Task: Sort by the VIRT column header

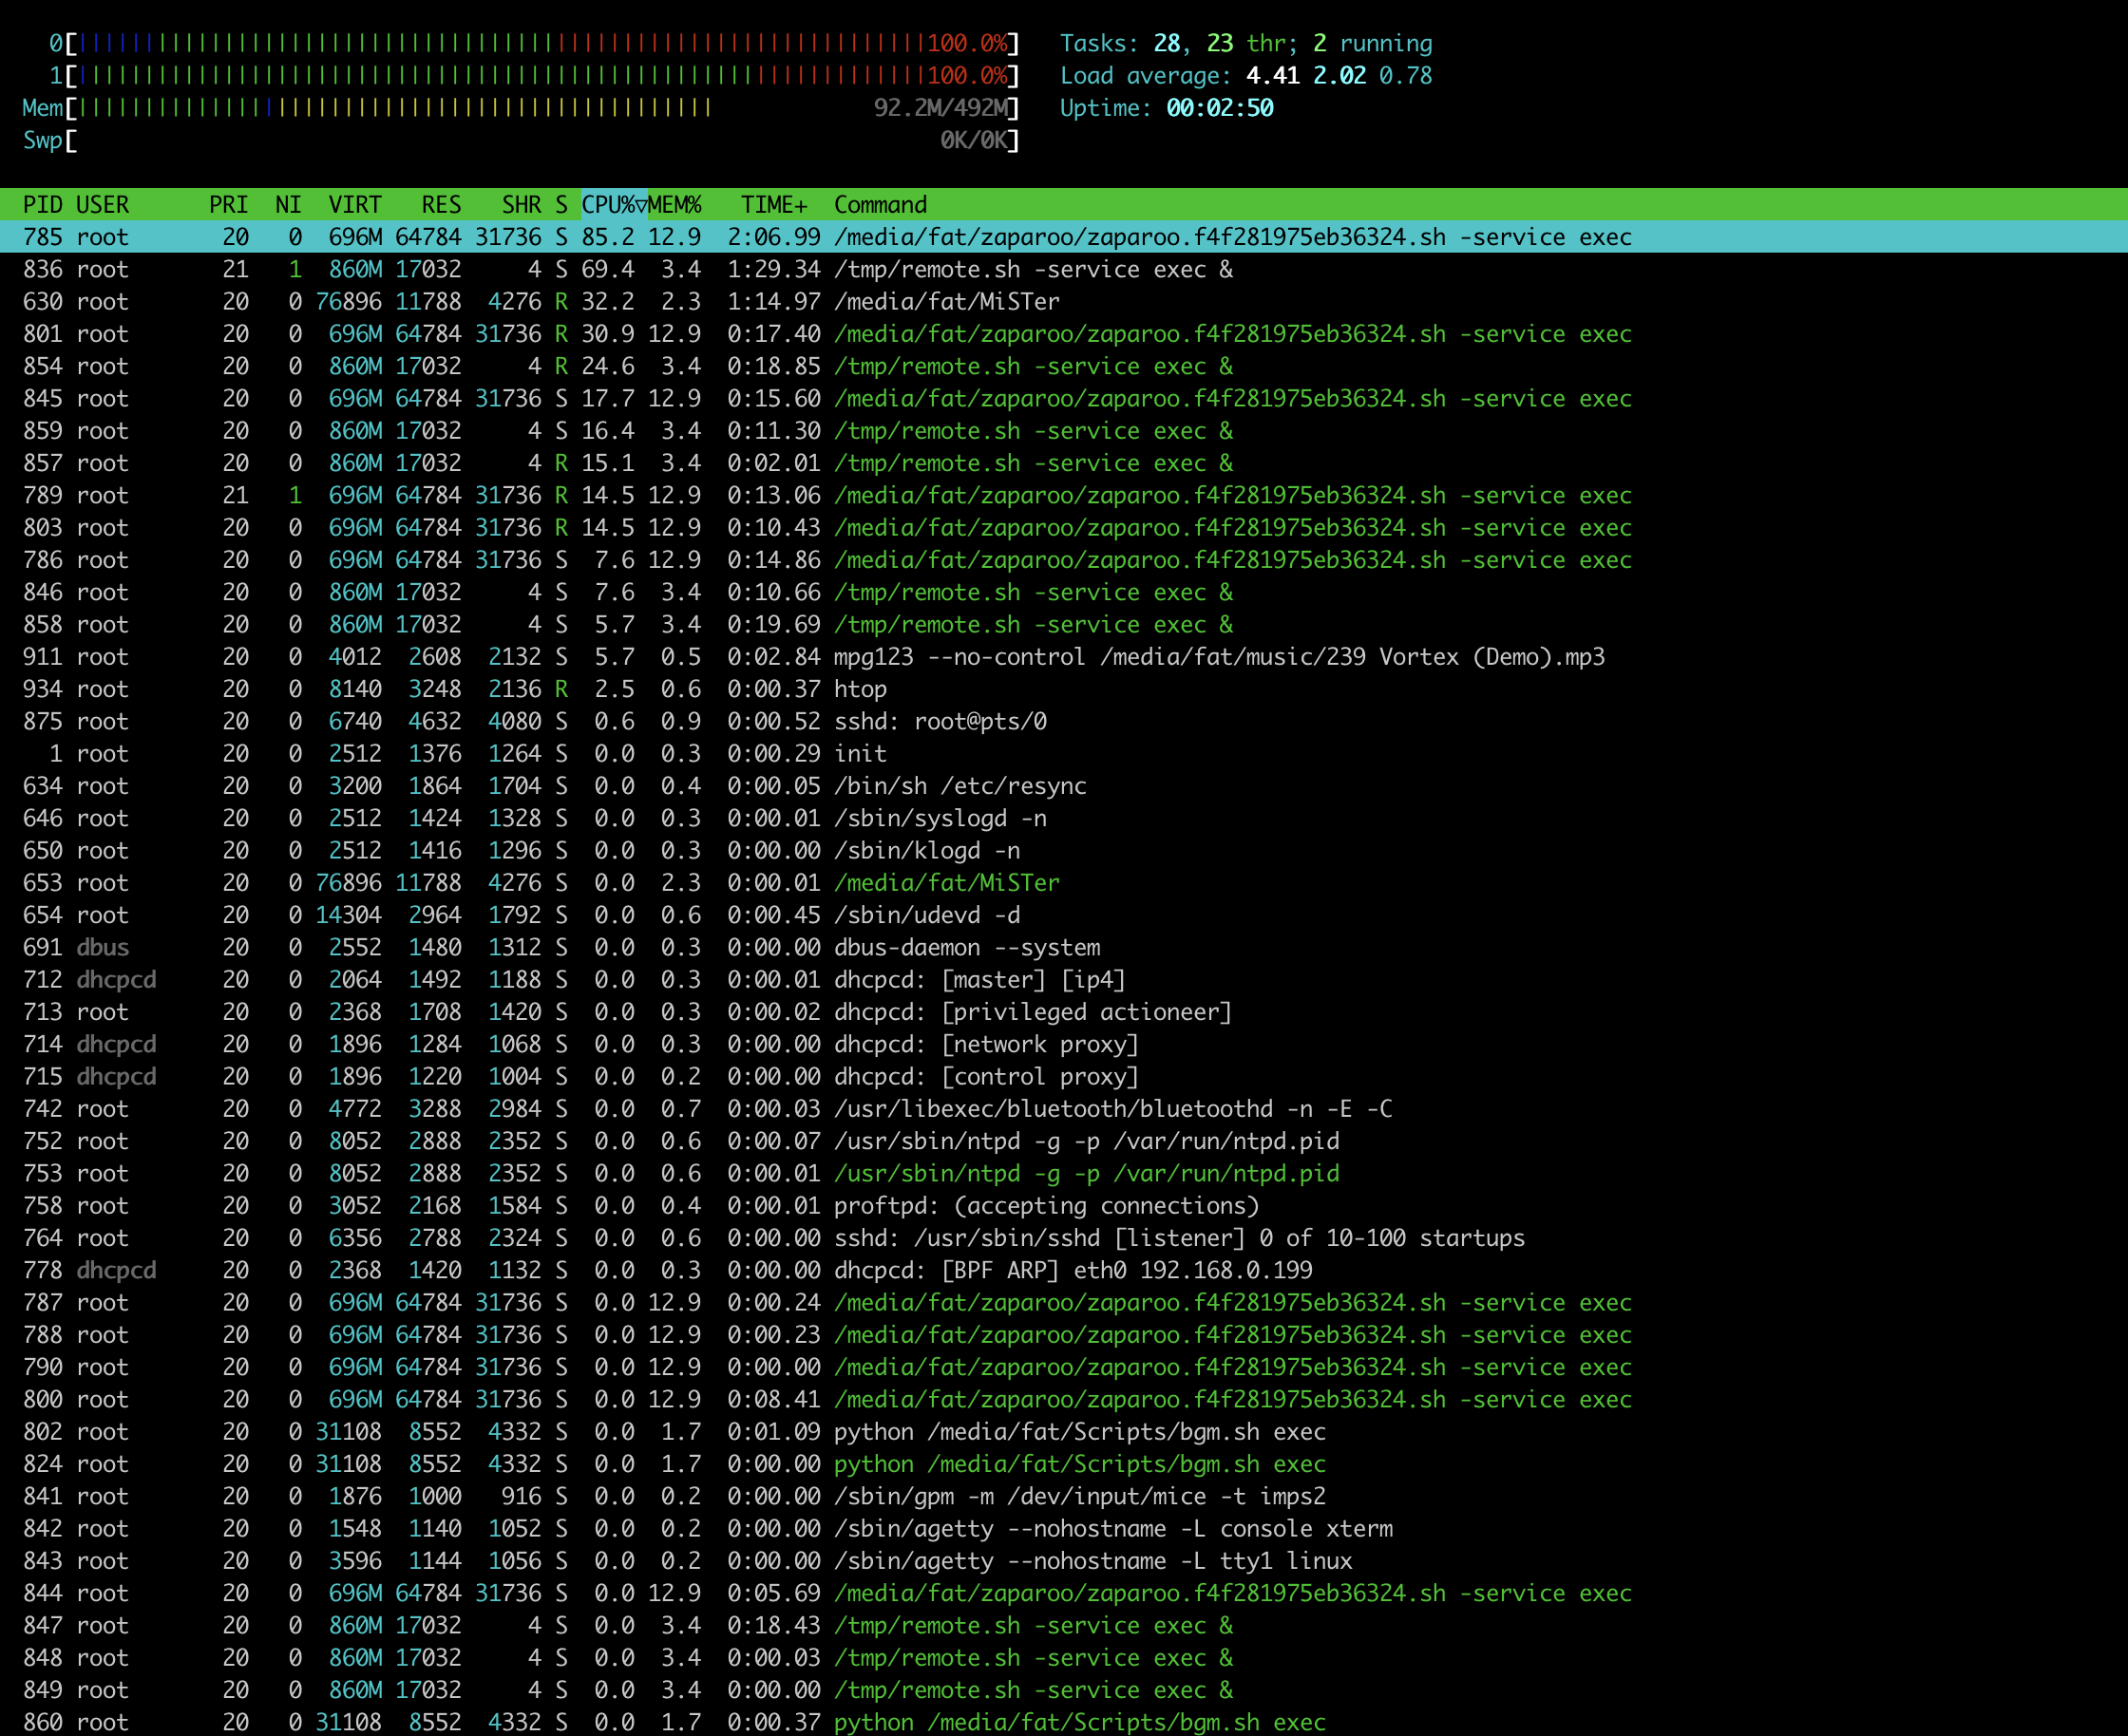Action: click(x=355, y=205)
